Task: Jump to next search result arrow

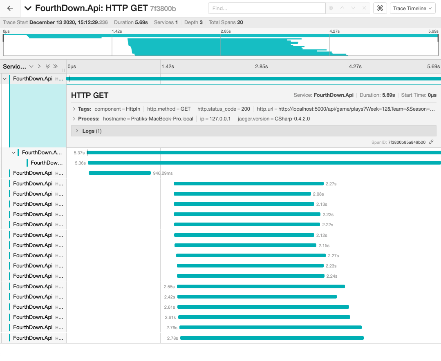Action: pos(353,8)
